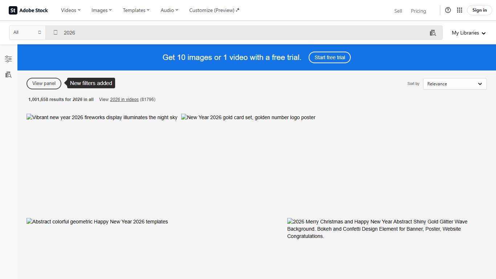
Task: Click the small media icon inside the All selector
Action: 40,32
